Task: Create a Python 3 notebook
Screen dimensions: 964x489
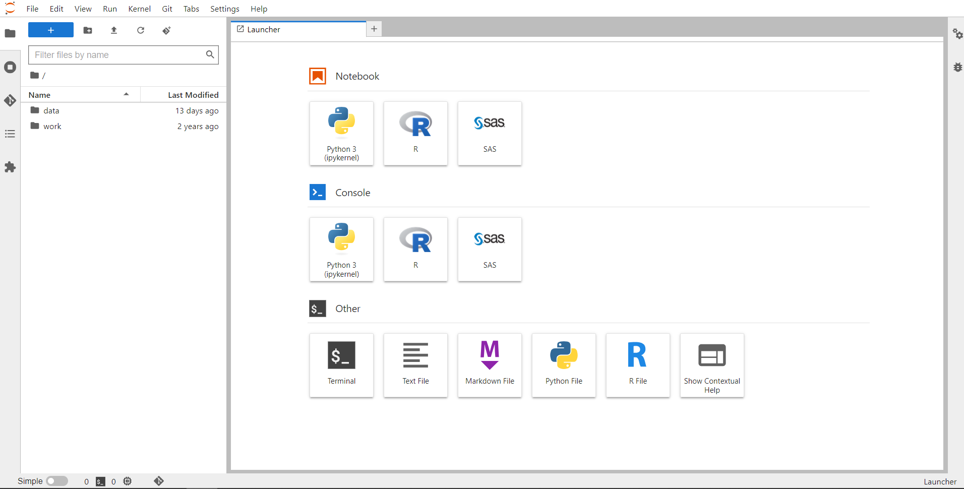Action: click(342, 134)
